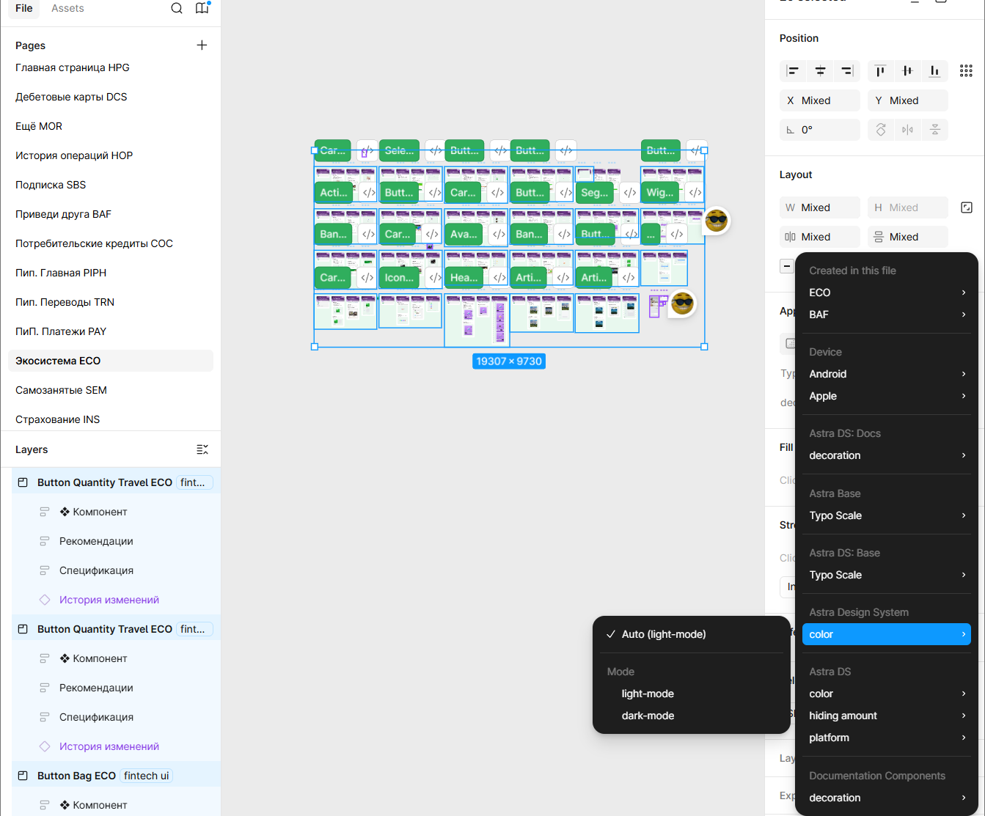This screenshot has height=816, width=985.
Task: Align left icon in Position section
Action: (793, 71)
